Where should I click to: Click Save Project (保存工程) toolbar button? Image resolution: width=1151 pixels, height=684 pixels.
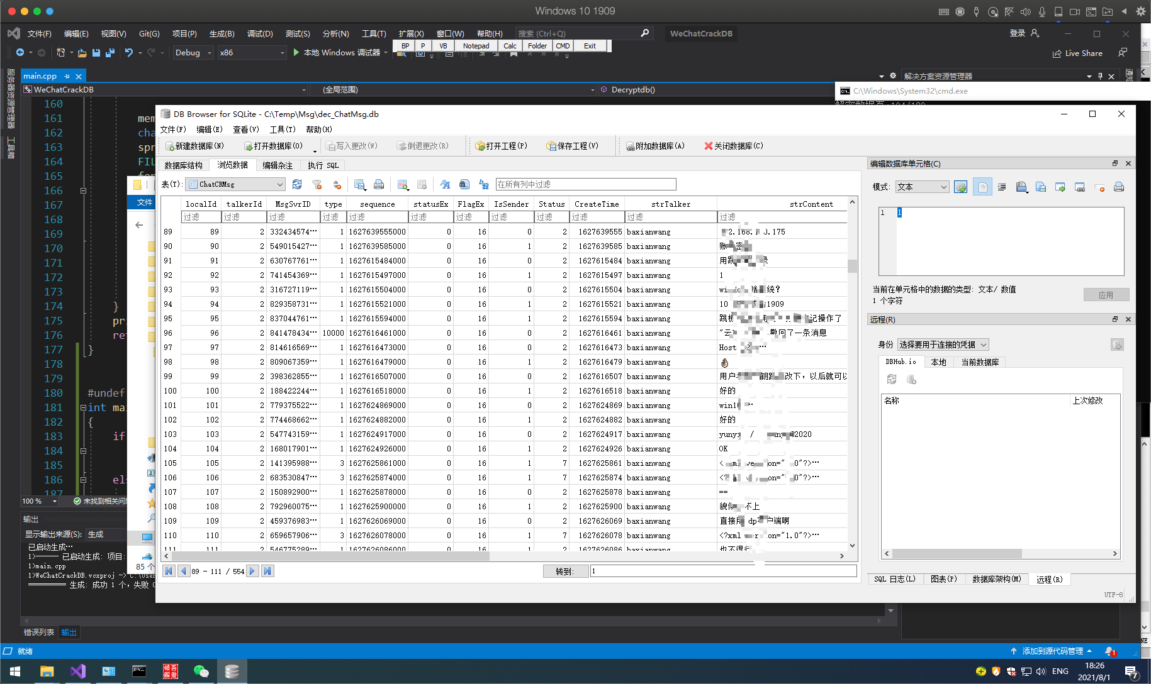coord(572,146)
